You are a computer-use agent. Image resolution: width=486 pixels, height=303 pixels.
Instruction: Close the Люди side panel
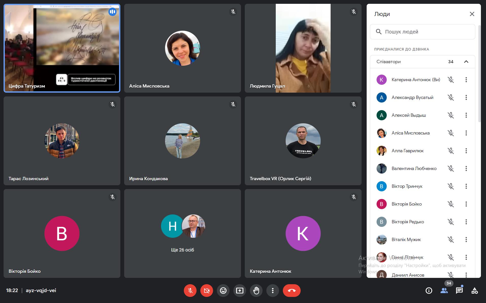[472, 14]
